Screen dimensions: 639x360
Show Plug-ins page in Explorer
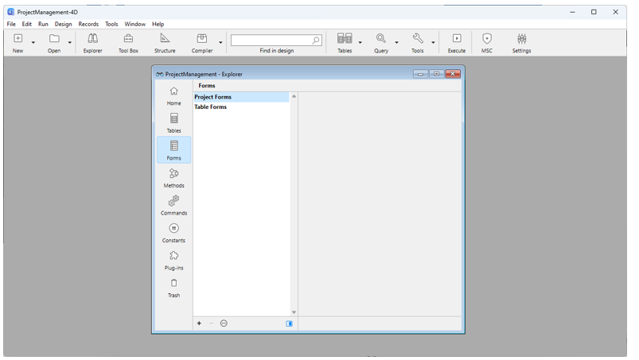point(173,260)
